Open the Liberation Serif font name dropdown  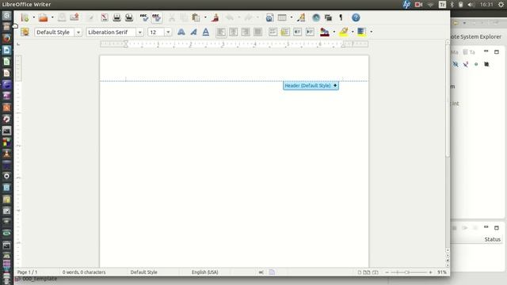click(x=139, y=32)
